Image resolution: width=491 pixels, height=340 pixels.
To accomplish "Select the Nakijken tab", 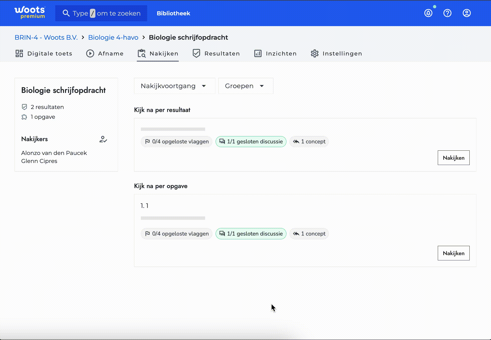I will point(158,53).
